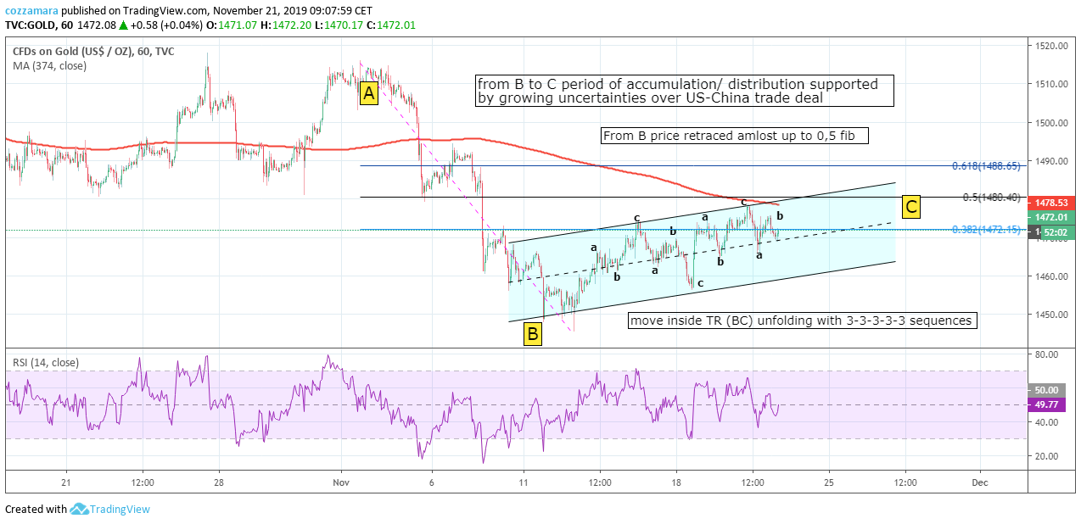Click the TradingView cloud logo icon
Screen dimensions: 1081x524
pyautogui.click(x=80, y=509)
